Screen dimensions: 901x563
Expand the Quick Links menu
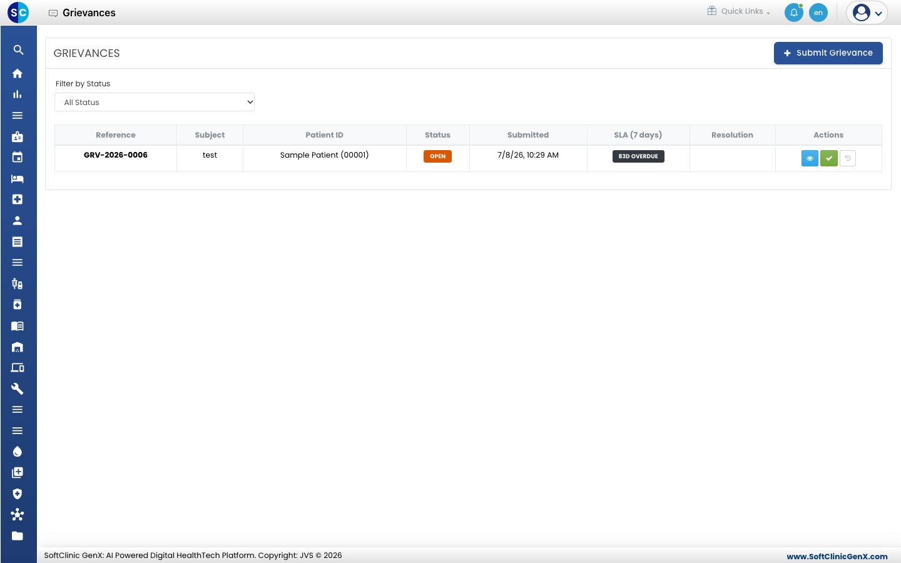point(739,11)
